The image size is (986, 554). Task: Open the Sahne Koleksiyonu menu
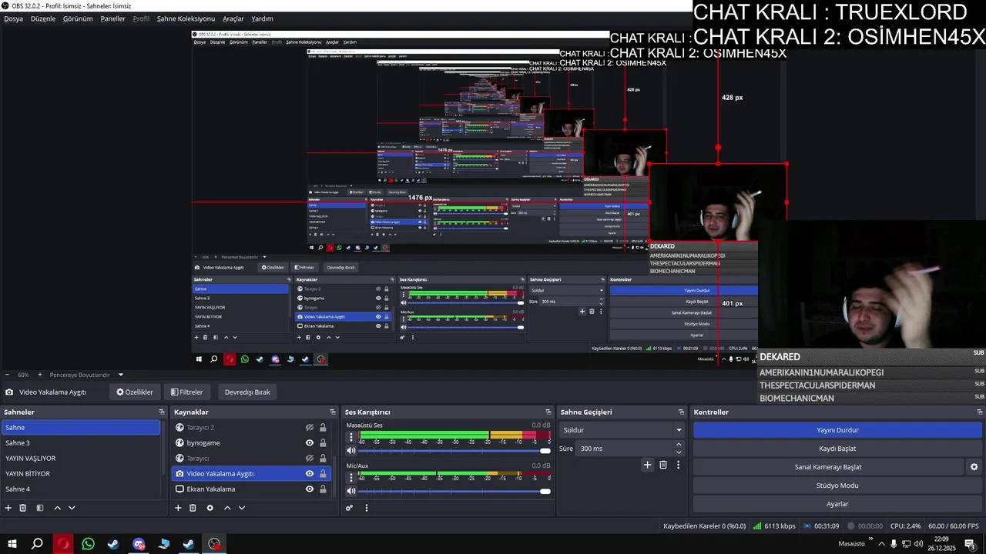click(186, 18)
